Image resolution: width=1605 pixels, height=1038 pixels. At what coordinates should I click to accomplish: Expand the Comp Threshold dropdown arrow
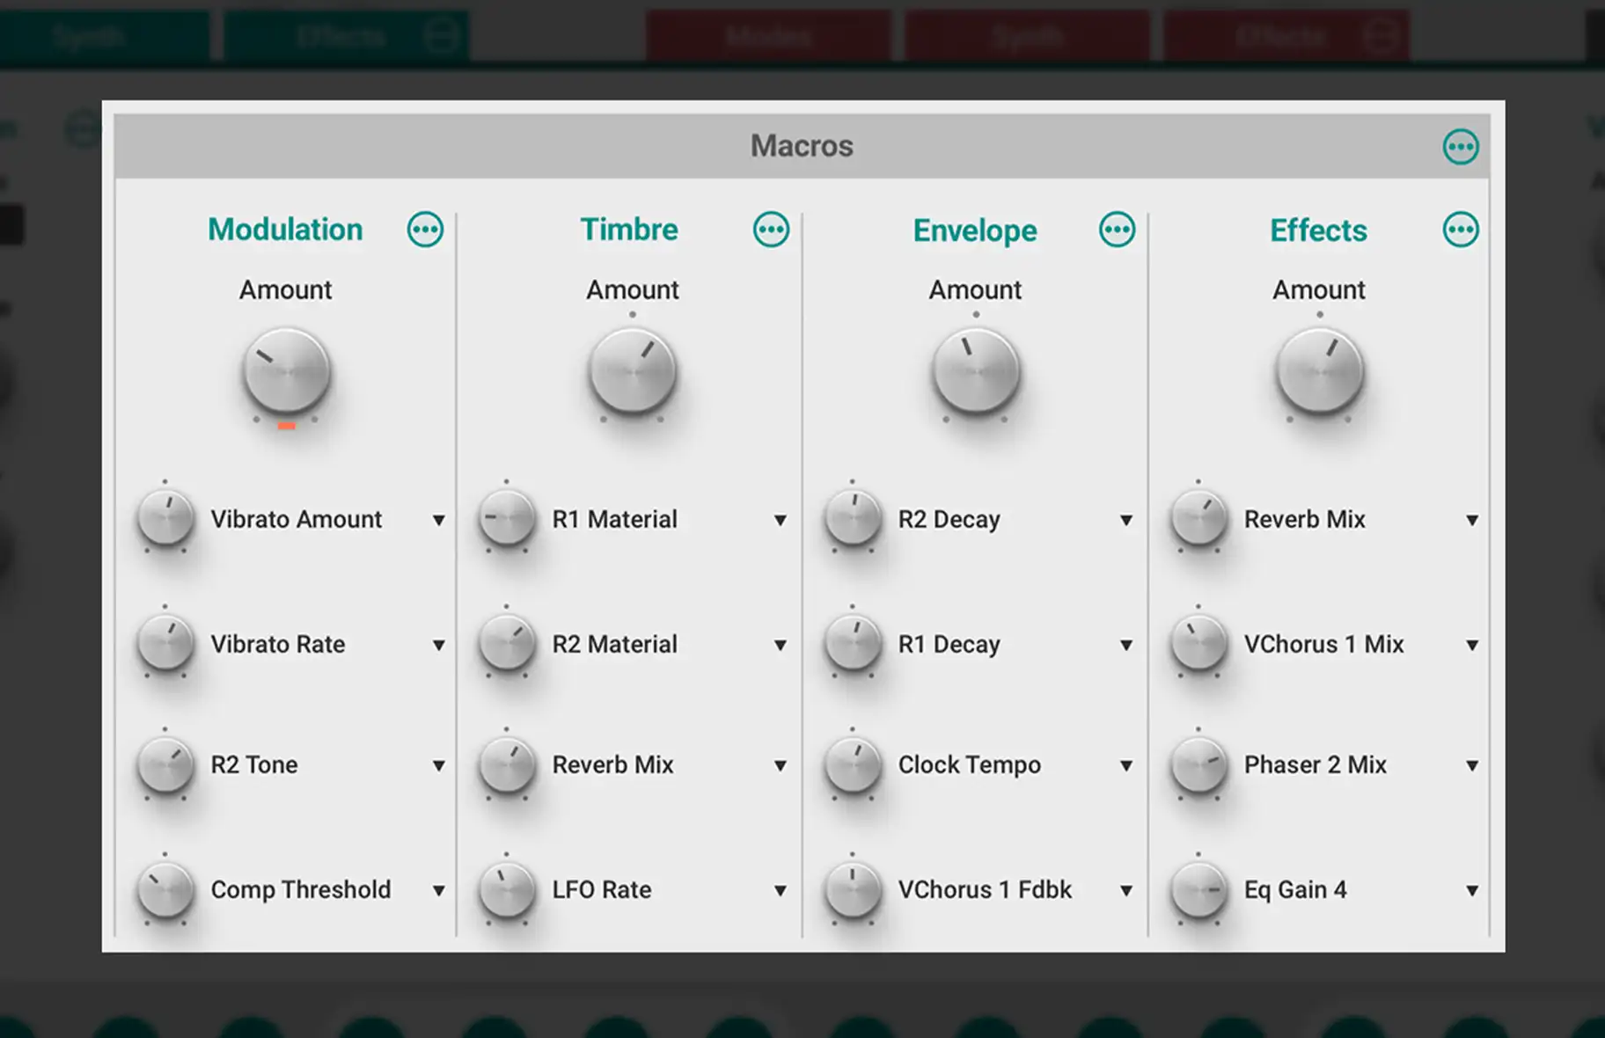point(438,891)
